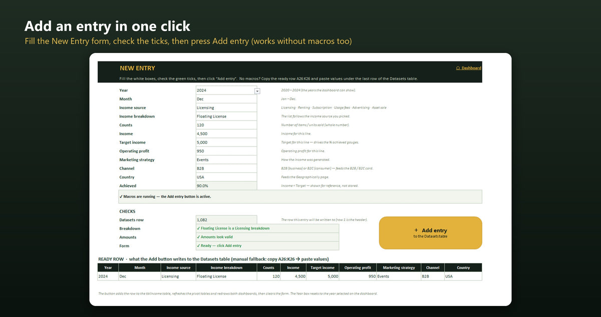The height and width of the screenshot is (317, 601).
Task: Select the Events cell in the Ready row
Action: click(x=399, y=276)
